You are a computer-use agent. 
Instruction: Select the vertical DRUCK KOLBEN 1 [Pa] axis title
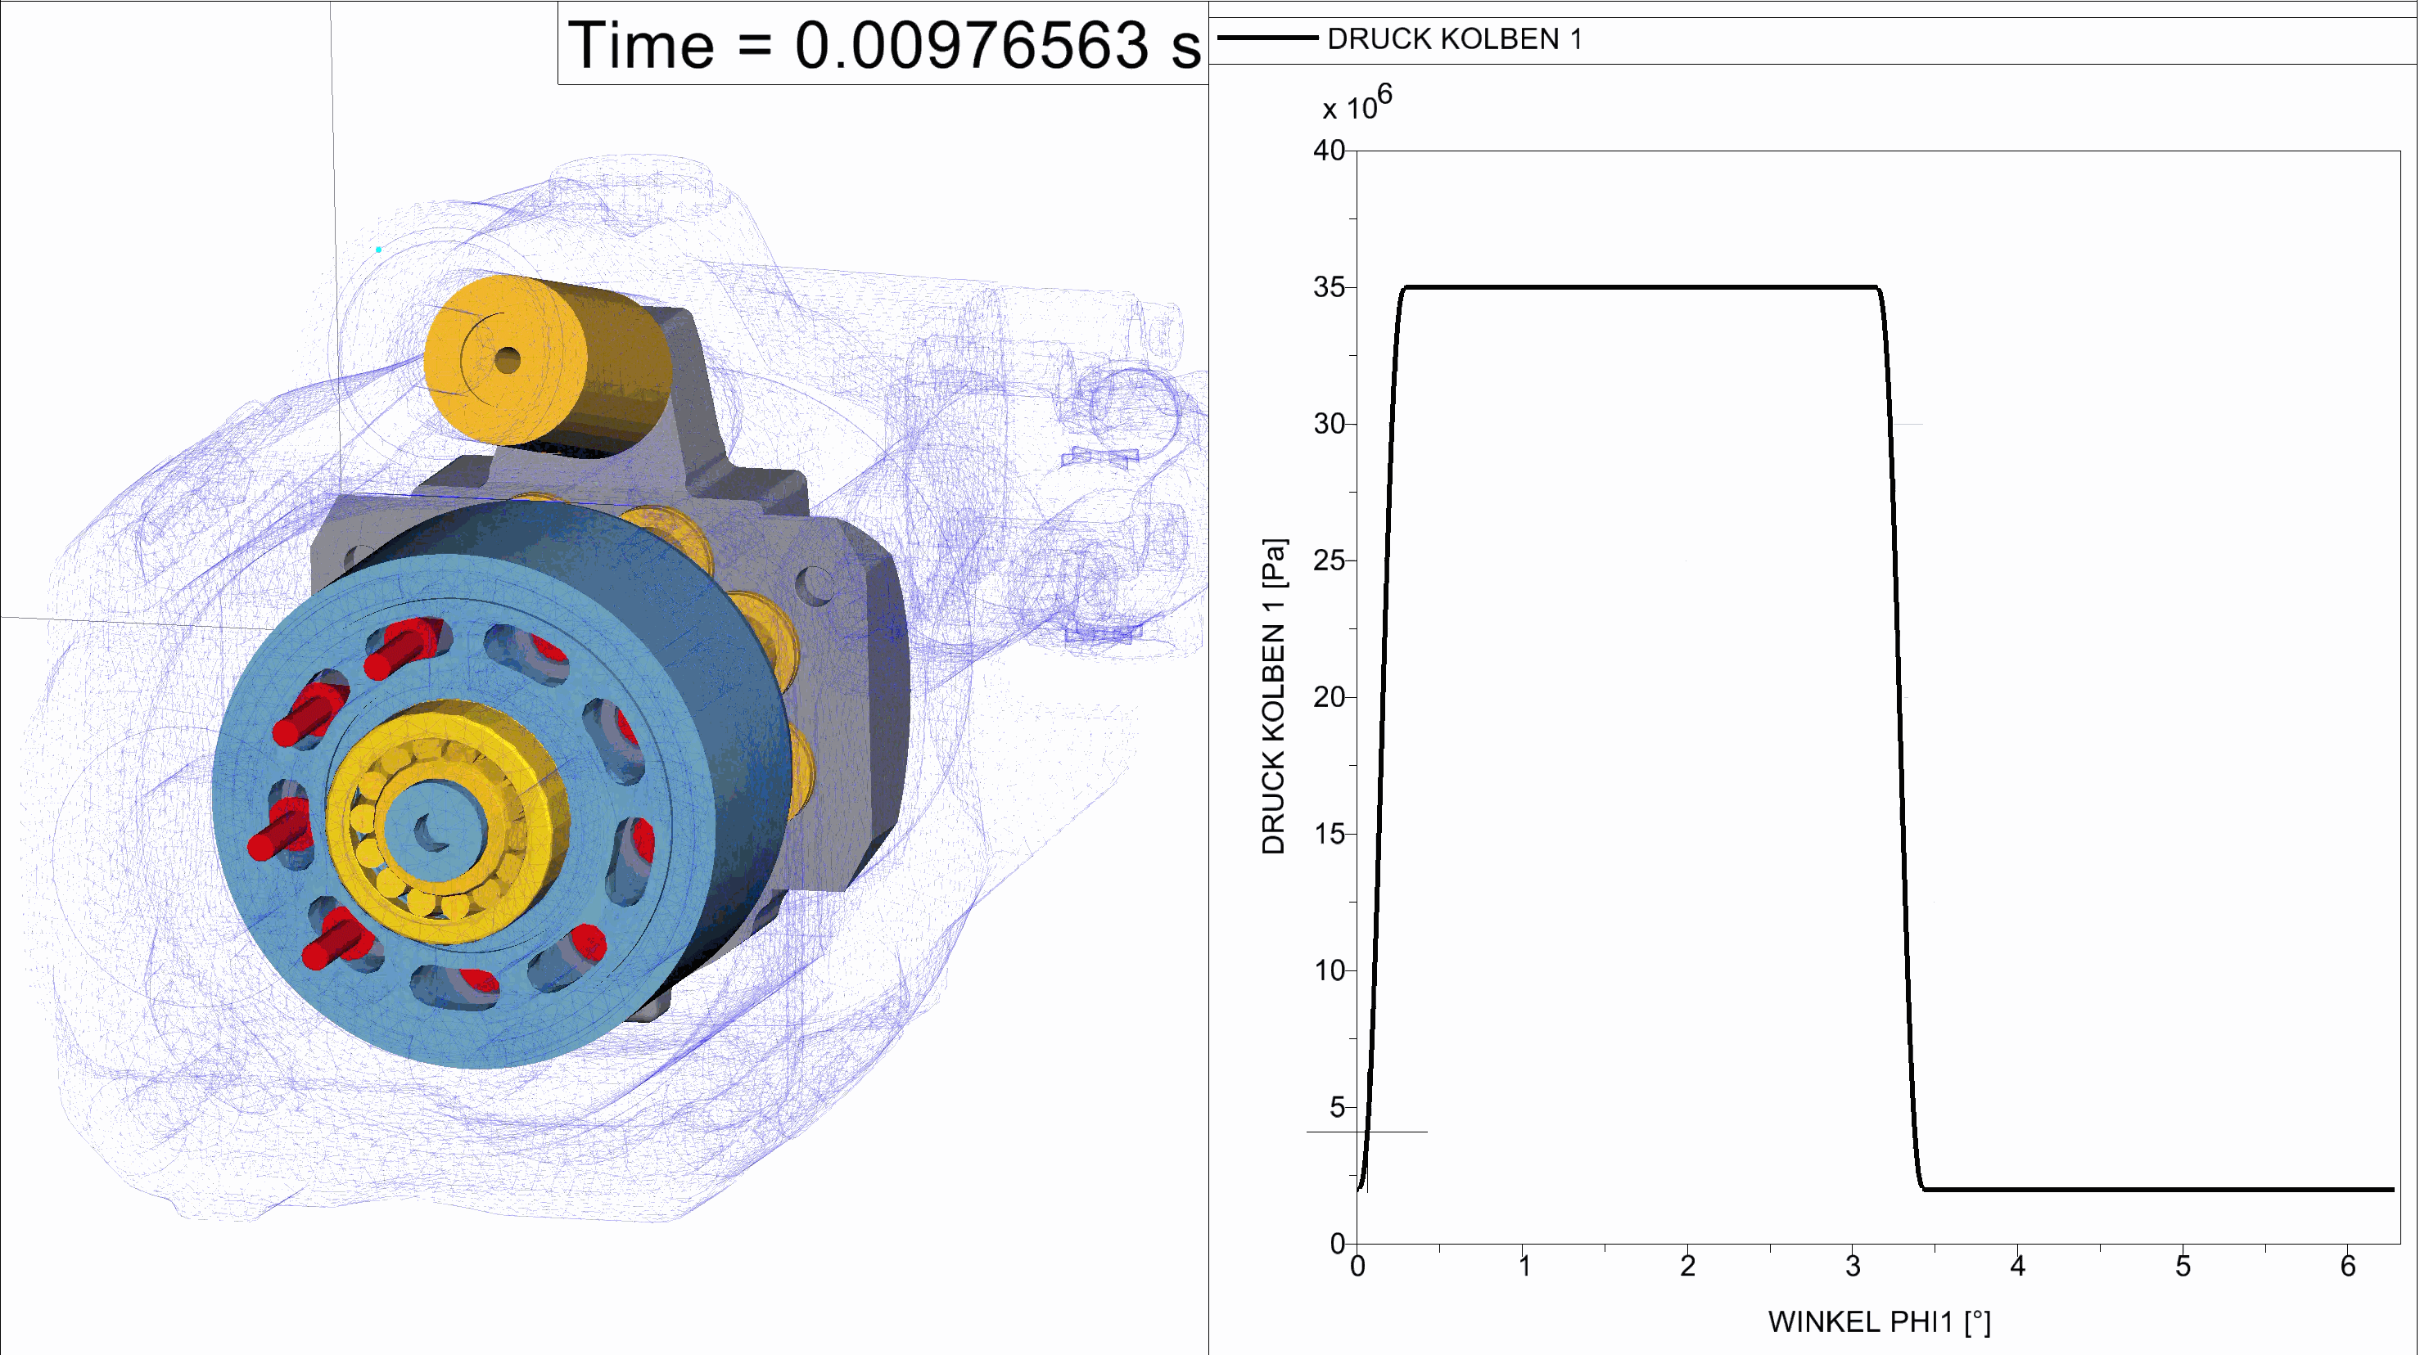(x=1273, y=696)
